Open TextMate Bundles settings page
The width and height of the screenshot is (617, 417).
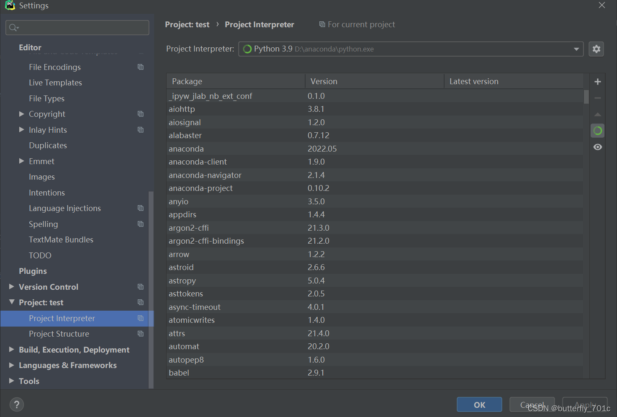click(x=61, y=239)
